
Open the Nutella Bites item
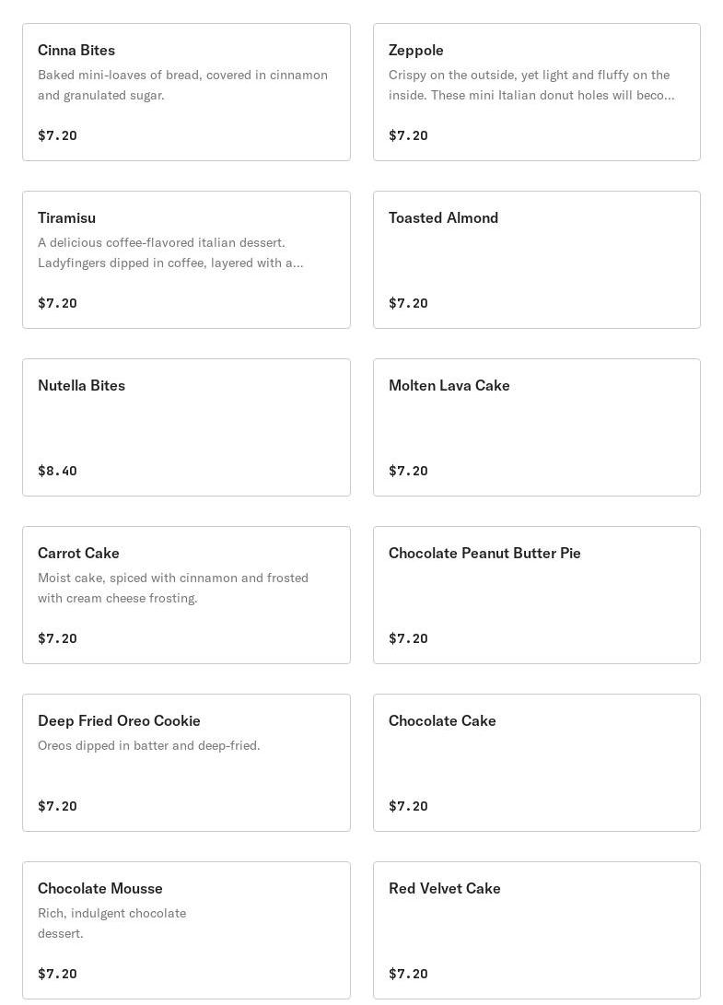click(x=186, y=427)
